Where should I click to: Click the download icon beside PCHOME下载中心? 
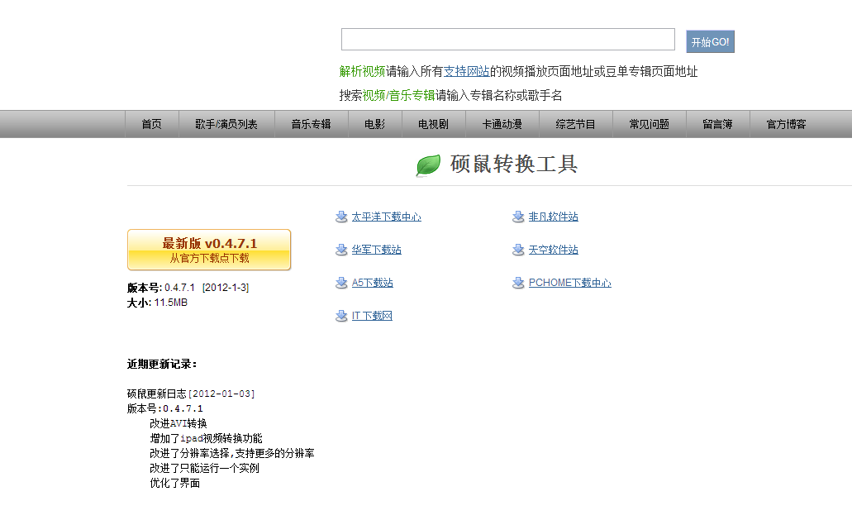click(x=517, y=282)
